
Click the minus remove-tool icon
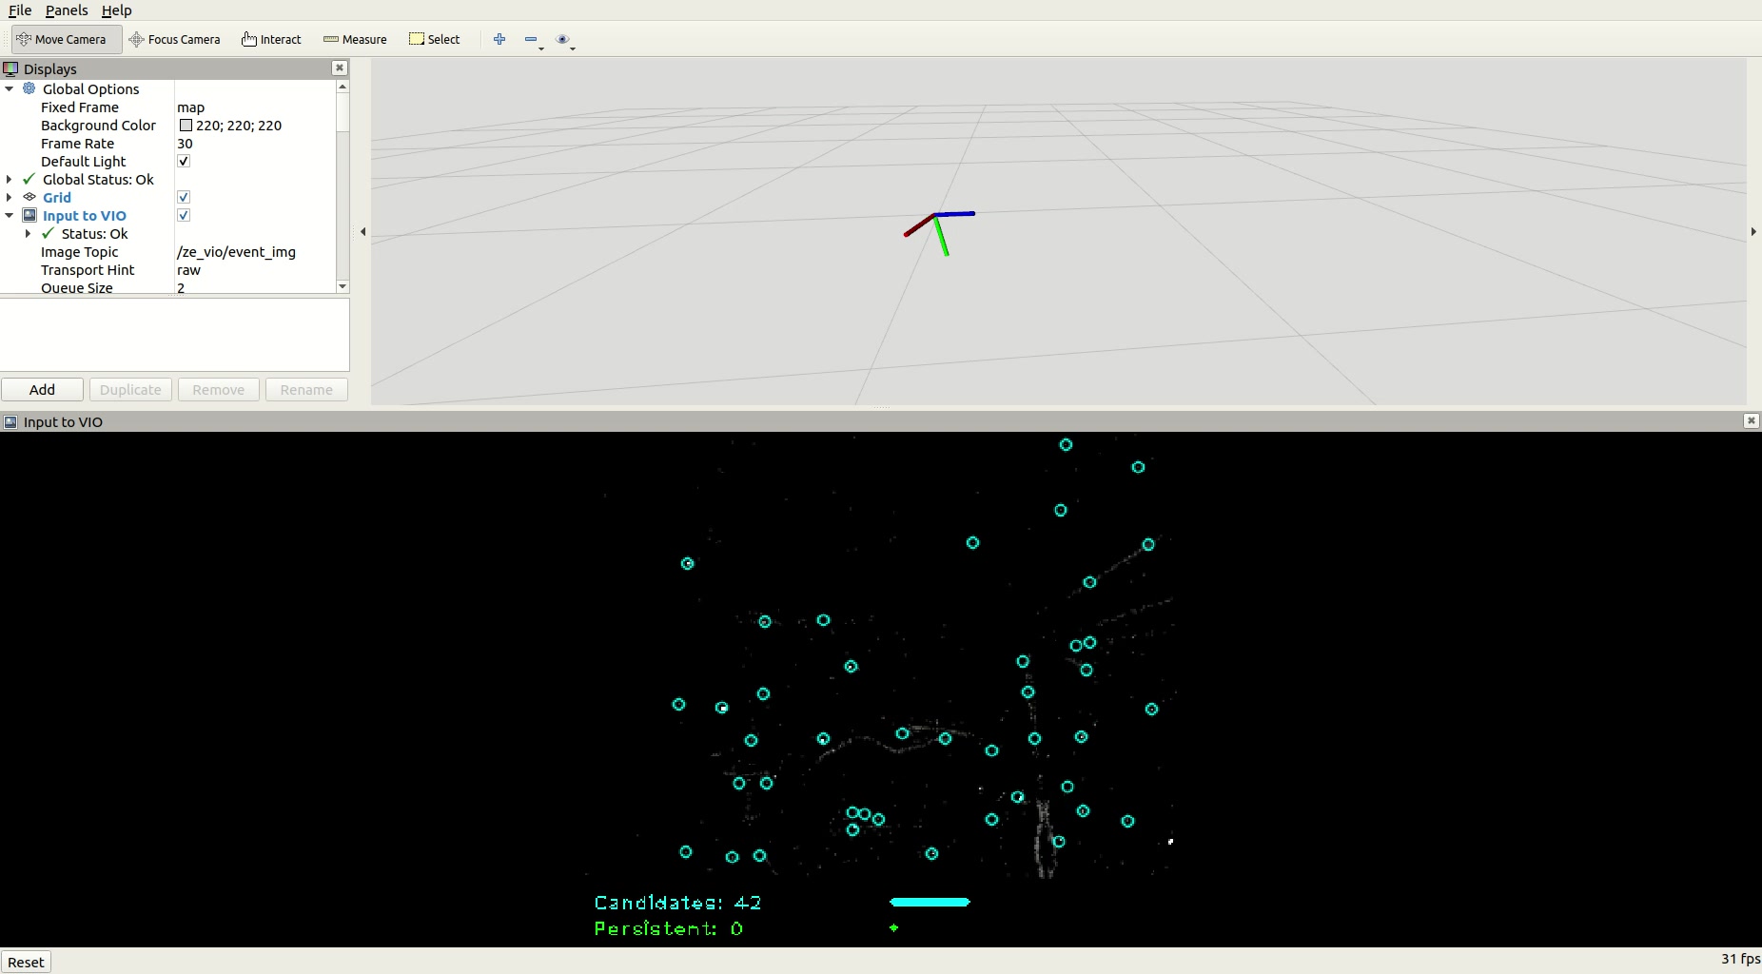coord(531,40)
